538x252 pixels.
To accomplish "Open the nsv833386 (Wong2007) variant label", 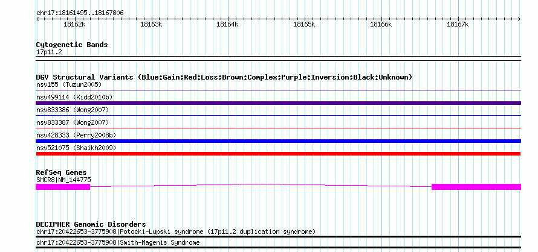I will (73, 110).
